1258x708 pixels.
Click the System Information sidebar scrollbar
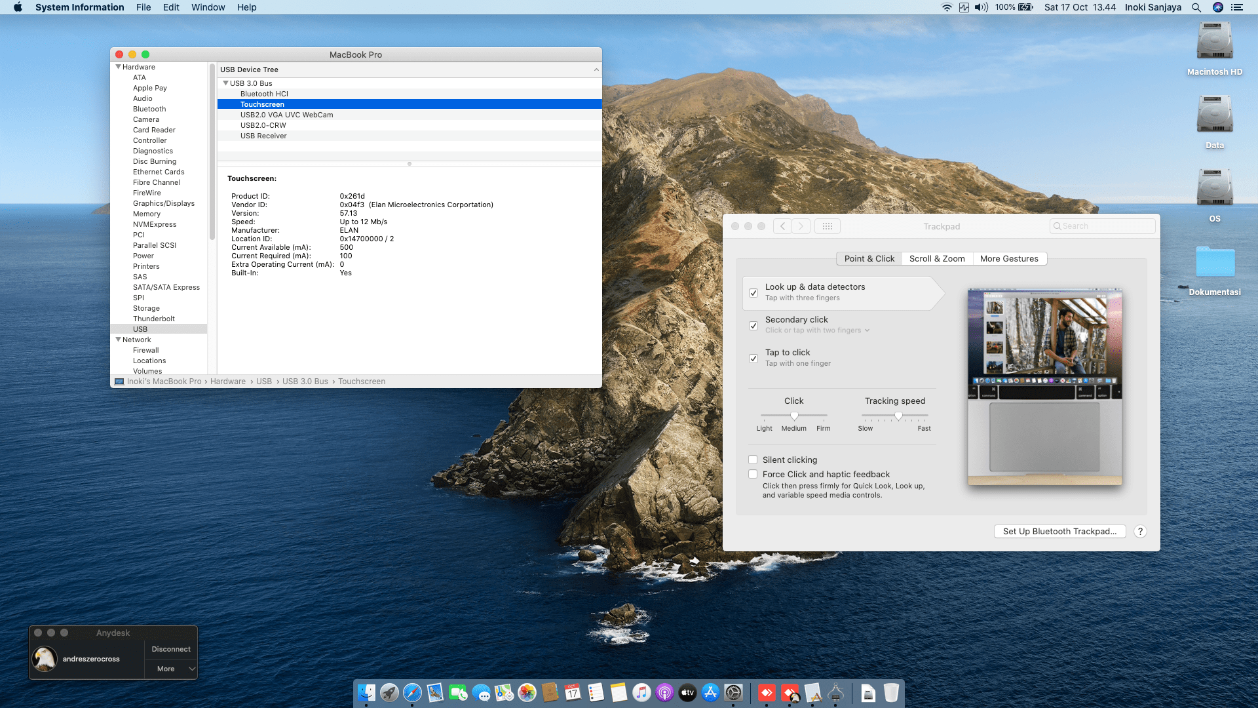(212, 151)
